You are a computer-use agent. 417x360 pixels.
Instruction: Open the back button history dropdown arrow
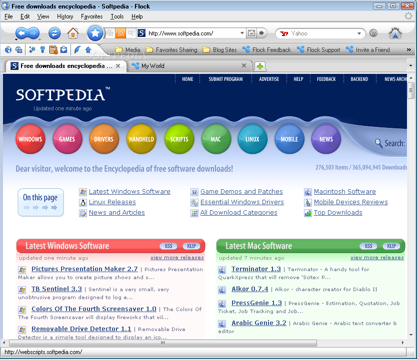pos(16,40)
